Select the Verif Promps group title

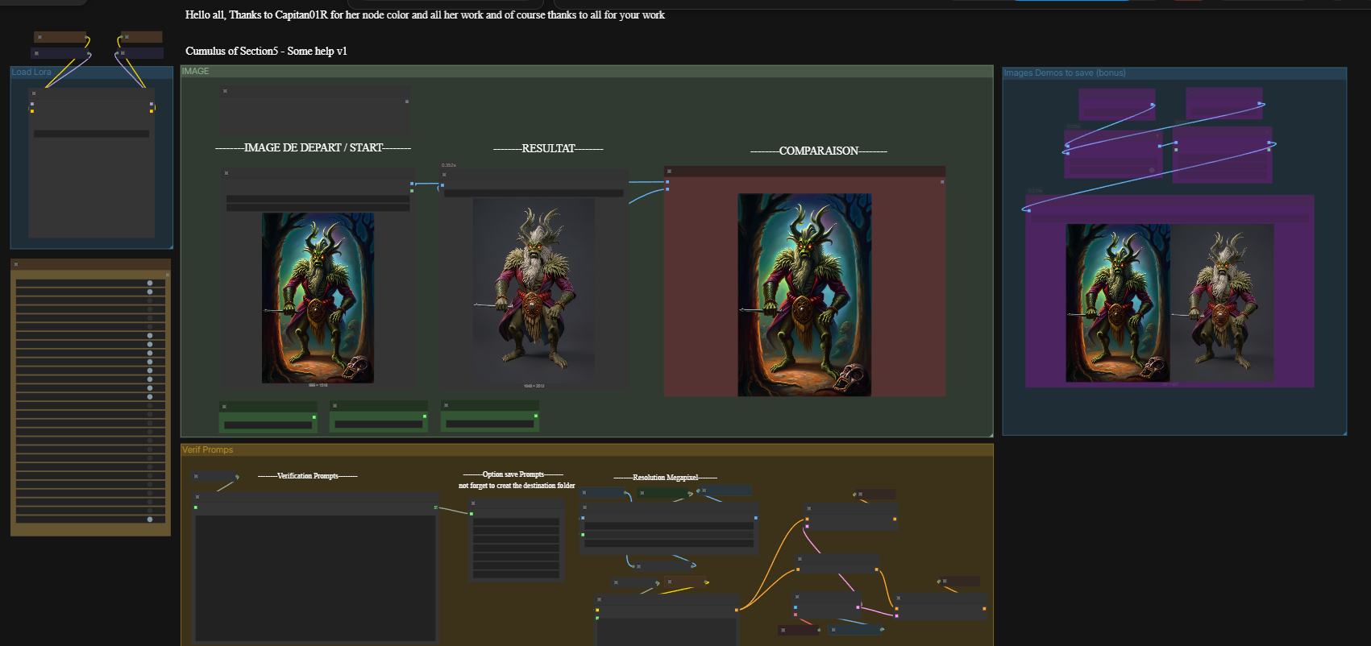(x=208, y=449)
